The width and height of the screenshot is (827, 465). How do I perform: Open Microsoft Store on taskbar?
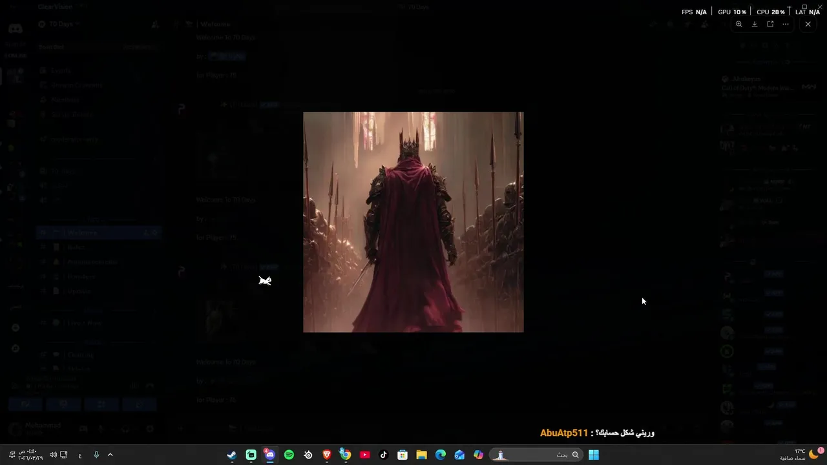[403, 455]
